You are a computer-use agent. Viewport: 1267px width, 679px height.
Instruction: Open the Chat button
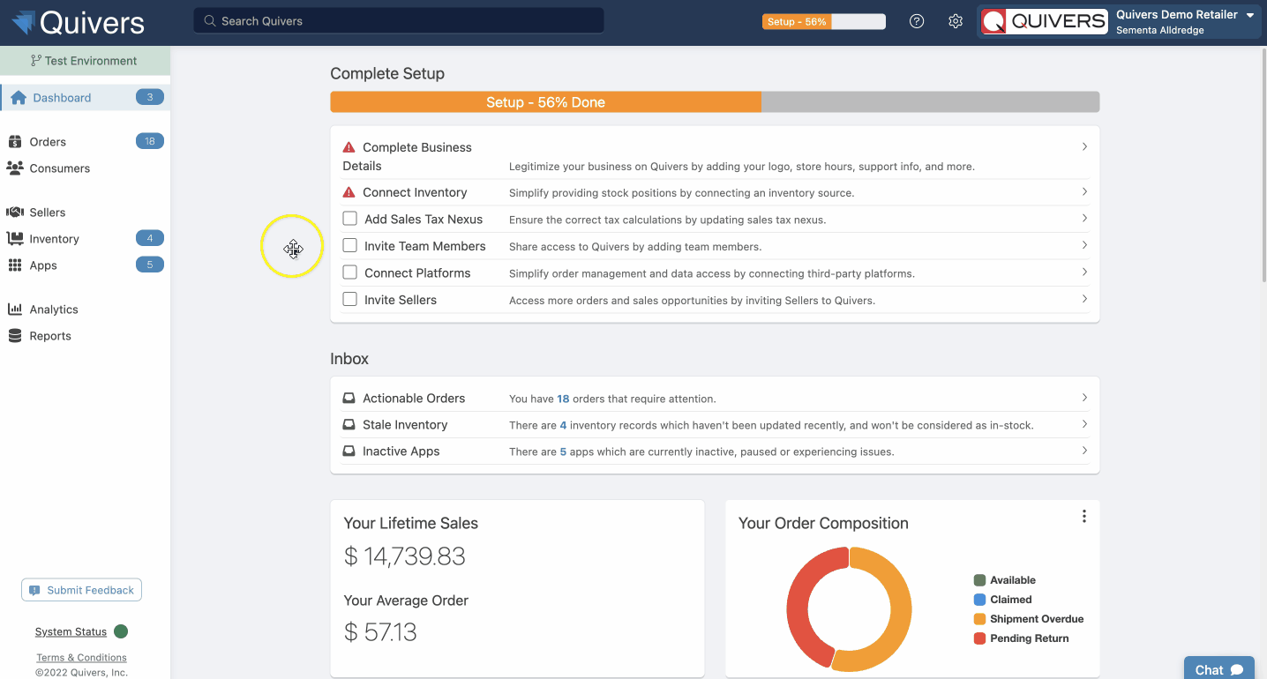(1219, 669)
